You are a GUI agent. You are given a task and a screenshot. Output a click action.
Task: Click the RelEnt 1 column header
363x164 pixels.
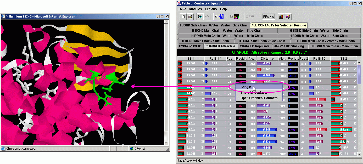click(x=215, y=59)
